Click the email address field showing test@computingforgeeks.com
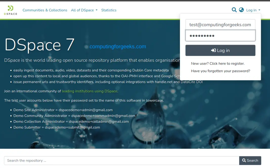This screenshot has width=270, height=168. coord(220,24)
